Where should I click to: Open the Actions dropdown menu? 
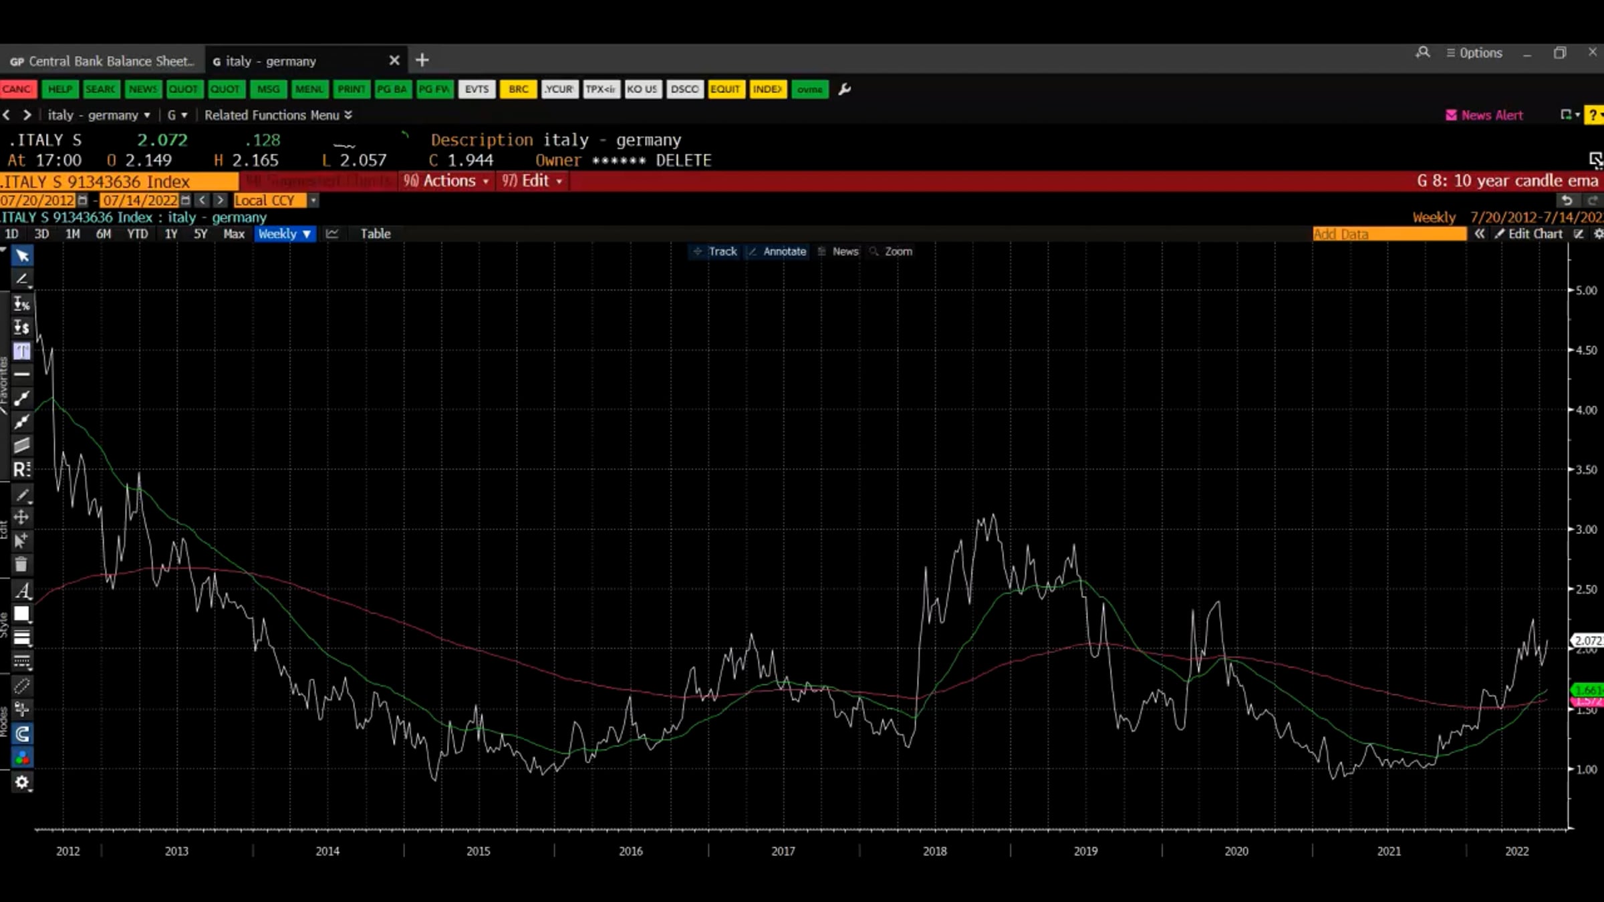[446, 181]
